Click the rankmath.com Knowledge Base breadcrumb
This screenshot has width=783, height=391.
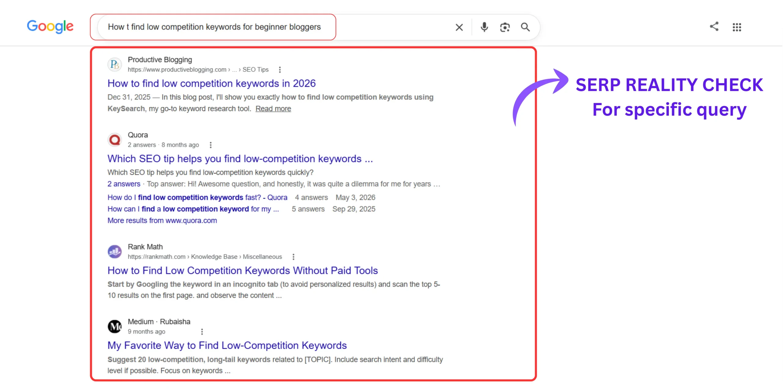[205, 257]
